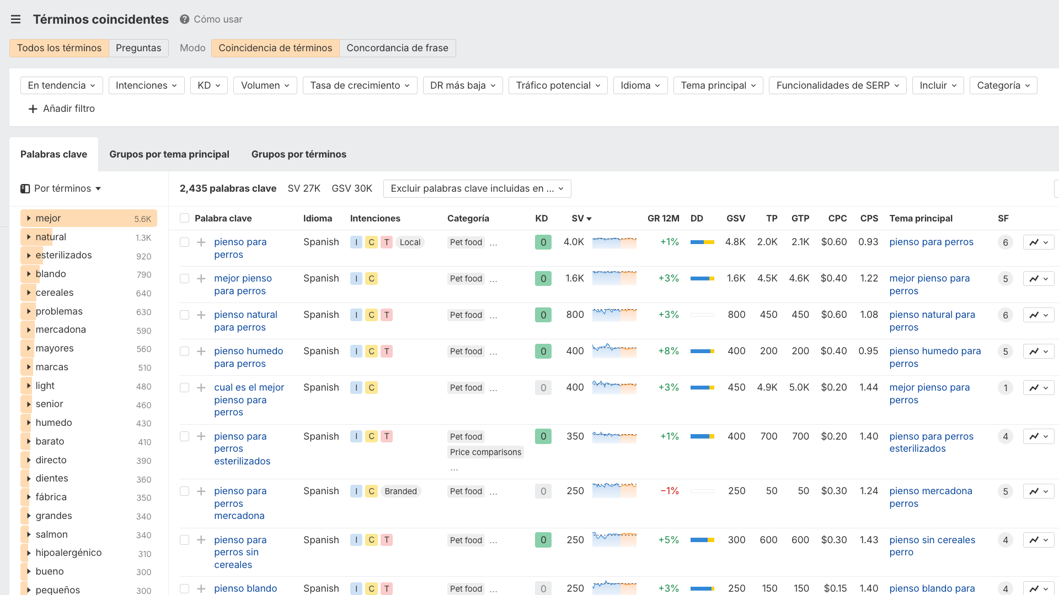
Task: Open the Funcionalidades de SERP dropdown
Action: click(837, 85)
